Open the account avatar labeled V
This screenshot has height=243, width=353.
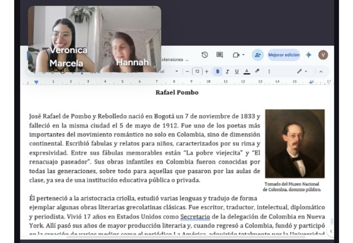pyautogui.click(x=323, y=55)
